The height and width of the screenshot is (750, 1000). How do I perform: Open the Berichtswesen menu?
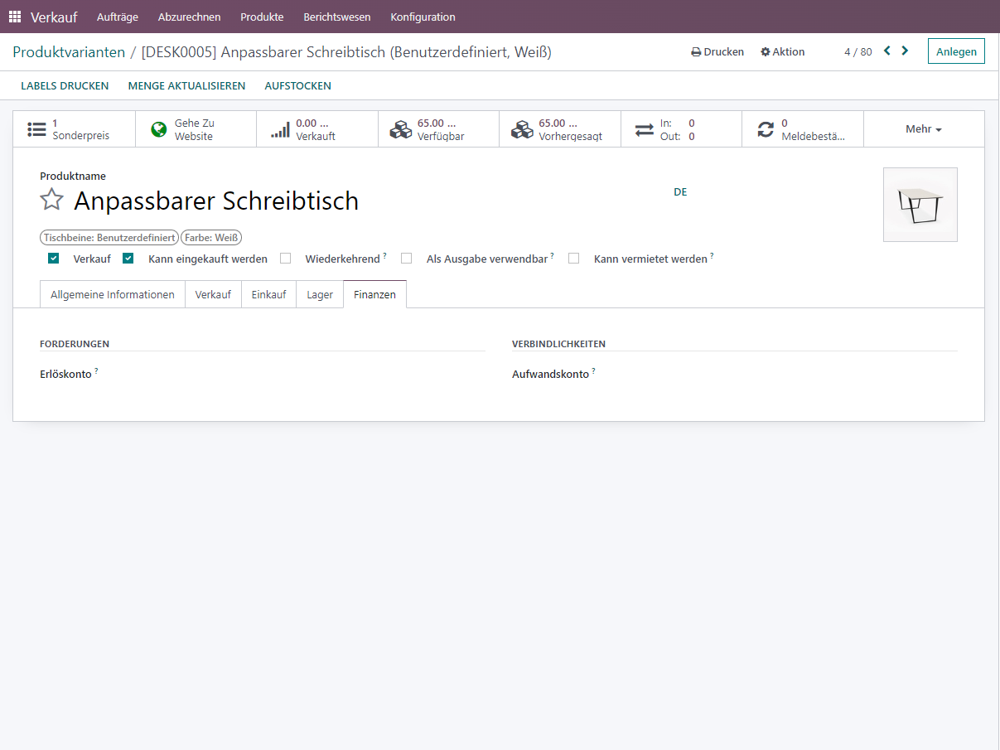click(x=336, y=17)
